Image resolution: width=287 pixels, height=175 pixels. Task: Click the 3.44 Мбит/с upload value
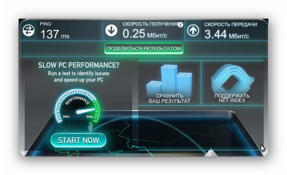(226, 34)
